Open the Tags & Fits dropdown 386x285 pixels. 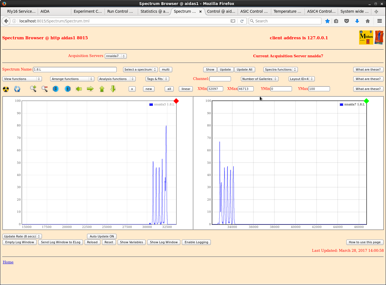click(x=157, y=79)
